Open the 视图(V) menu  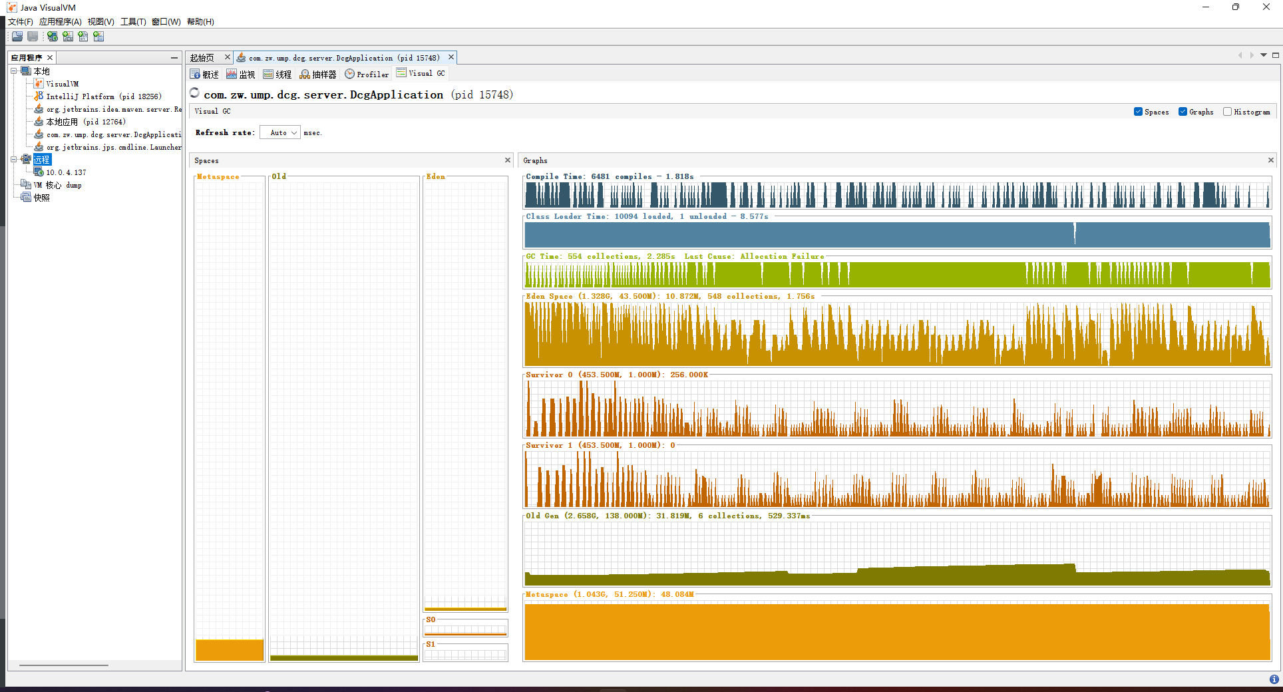point(100,22)
